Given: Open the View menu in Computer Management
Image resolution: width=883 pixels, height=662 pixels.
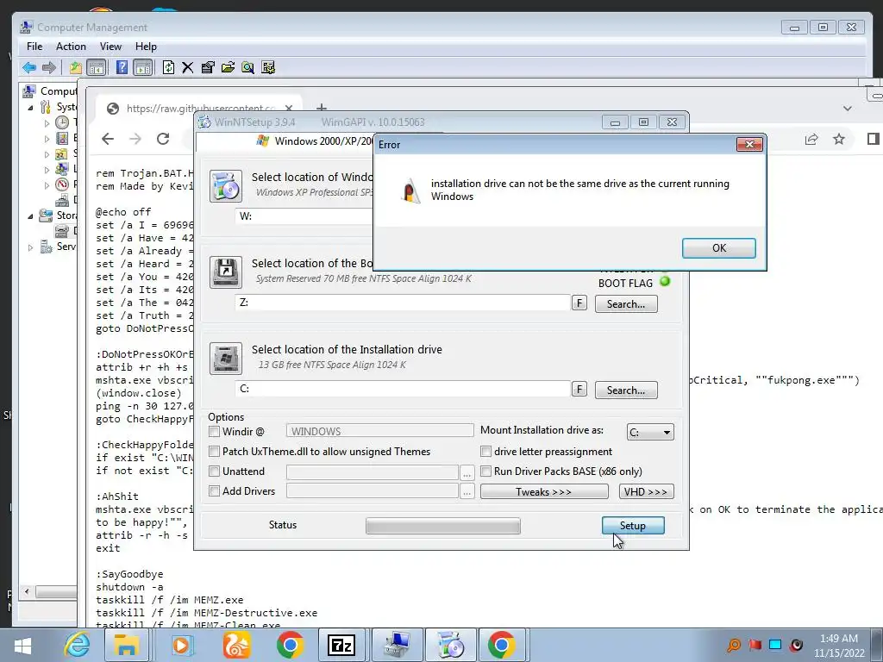Looking at the screenshot, I should [x=110, y=47].
